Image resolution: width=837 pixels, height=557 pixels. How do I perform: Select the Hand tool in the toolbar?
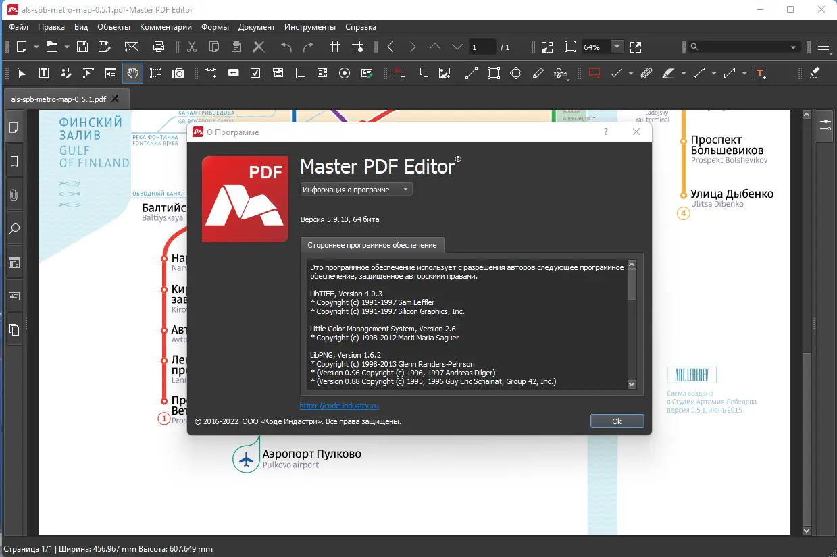(132, 73)
